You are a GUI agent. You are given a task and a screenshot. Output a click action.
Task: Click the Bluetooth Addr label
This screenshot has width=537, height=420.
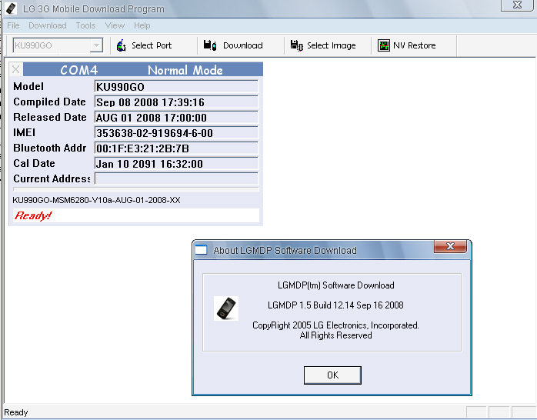click(50, 148)
